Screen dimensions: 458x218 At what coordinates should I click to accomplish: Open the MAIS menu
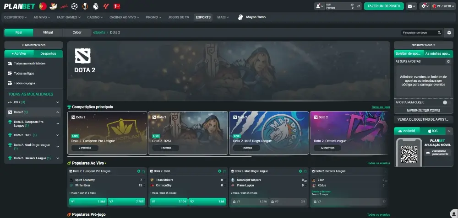click(x=223, y=17)
